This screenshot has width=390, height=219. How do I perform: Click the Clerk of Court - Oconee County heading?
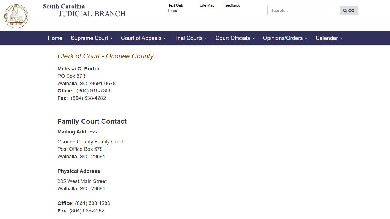click(105, 56)
